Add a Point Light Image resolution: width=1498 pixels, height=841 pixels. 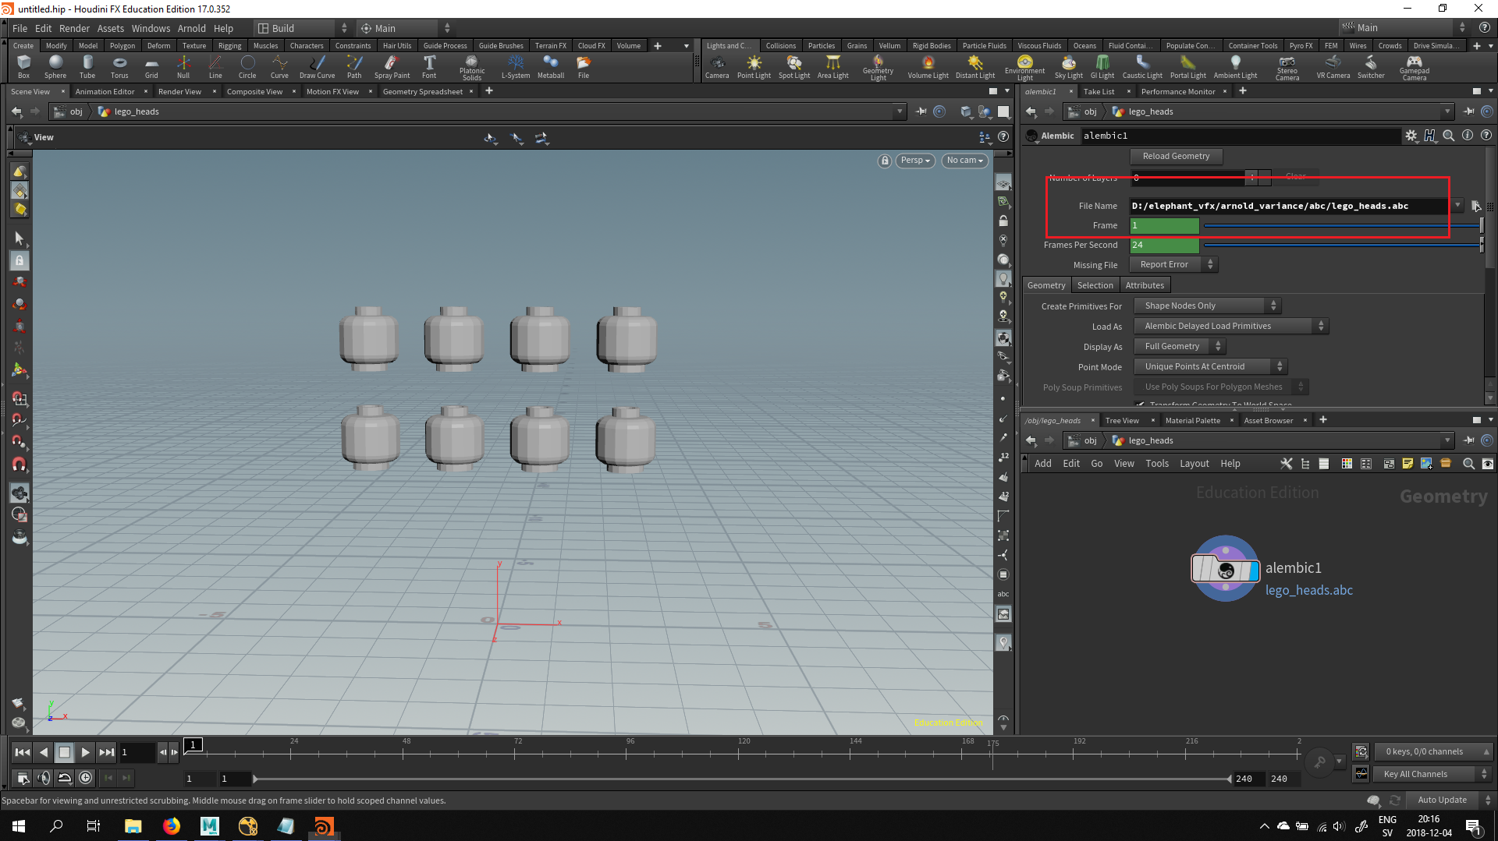pyautogui.click(x=754, y=67)
